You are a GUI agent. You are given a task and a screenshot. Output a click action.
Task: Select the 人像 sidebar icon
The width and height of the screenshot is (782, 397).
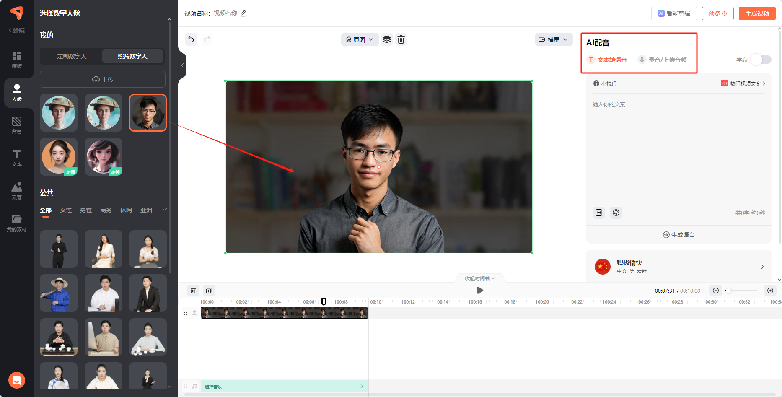tap(17, 93)
